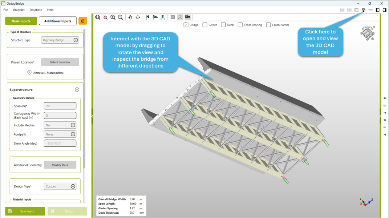Open the console/terminal log icon

point(357,10)
